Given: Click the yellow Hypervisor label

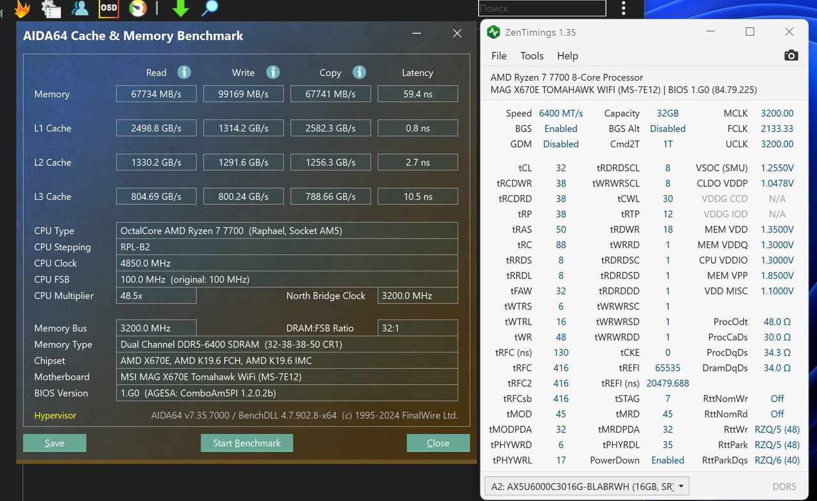Looking at the screenshot, I should 55,415.
